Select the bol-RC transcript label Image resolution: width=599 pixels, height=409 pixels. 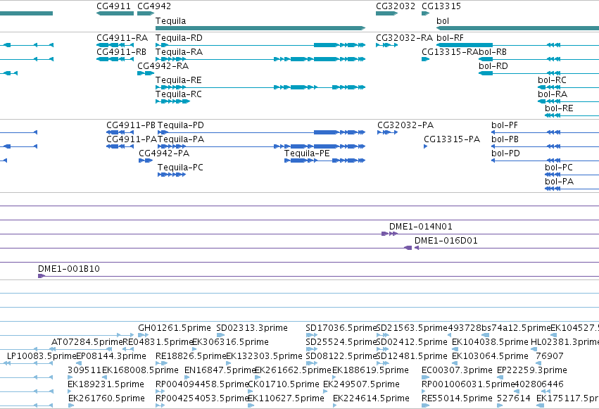click(x=552, y=80)
